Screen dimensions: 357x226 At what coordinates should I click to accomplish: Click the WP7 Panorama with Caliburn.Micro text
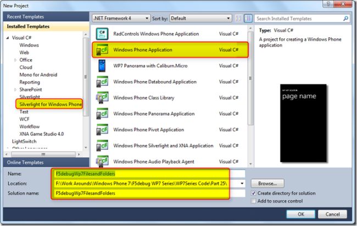(150, 66)
